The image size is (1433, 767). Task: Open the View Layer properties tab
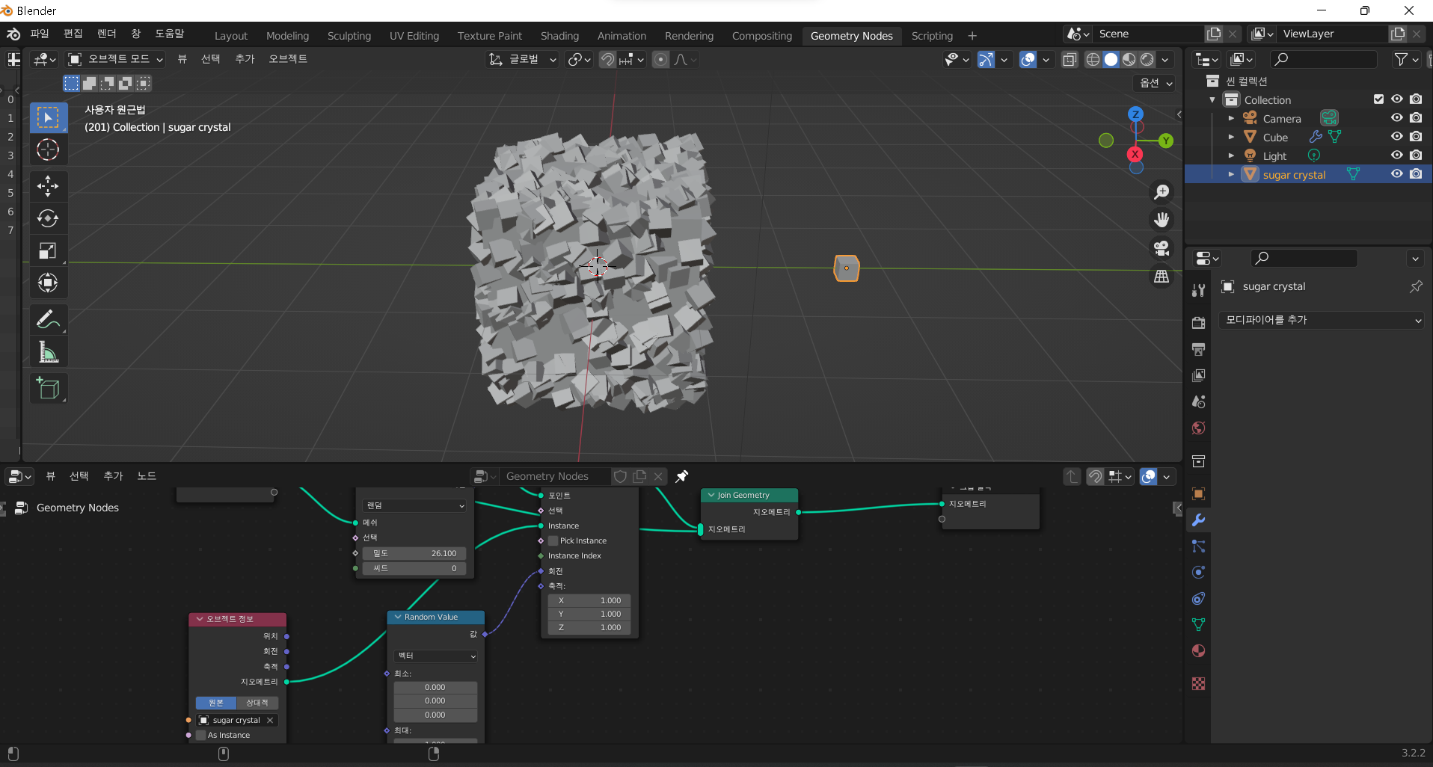1198,375
